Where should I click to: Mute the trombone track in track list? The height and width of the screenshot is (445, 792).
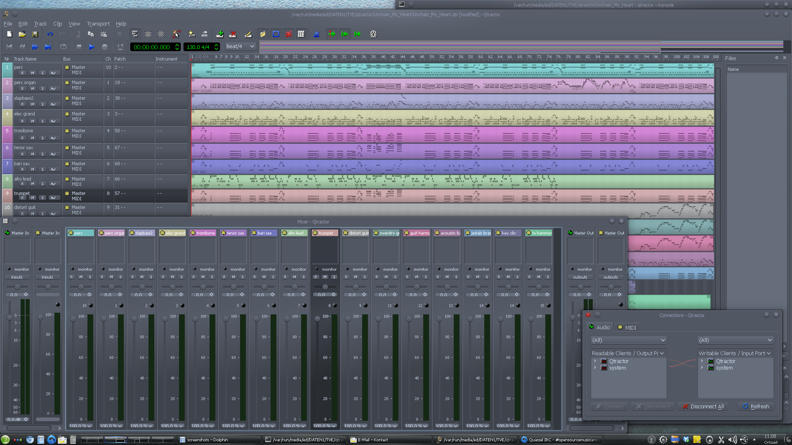33,138
